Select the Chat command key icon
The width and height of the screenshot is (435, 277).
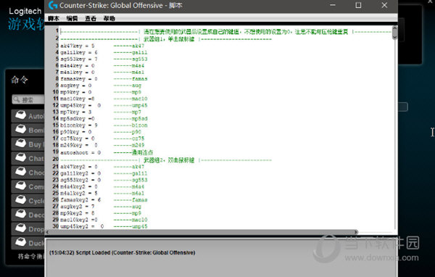pos(20,157)
